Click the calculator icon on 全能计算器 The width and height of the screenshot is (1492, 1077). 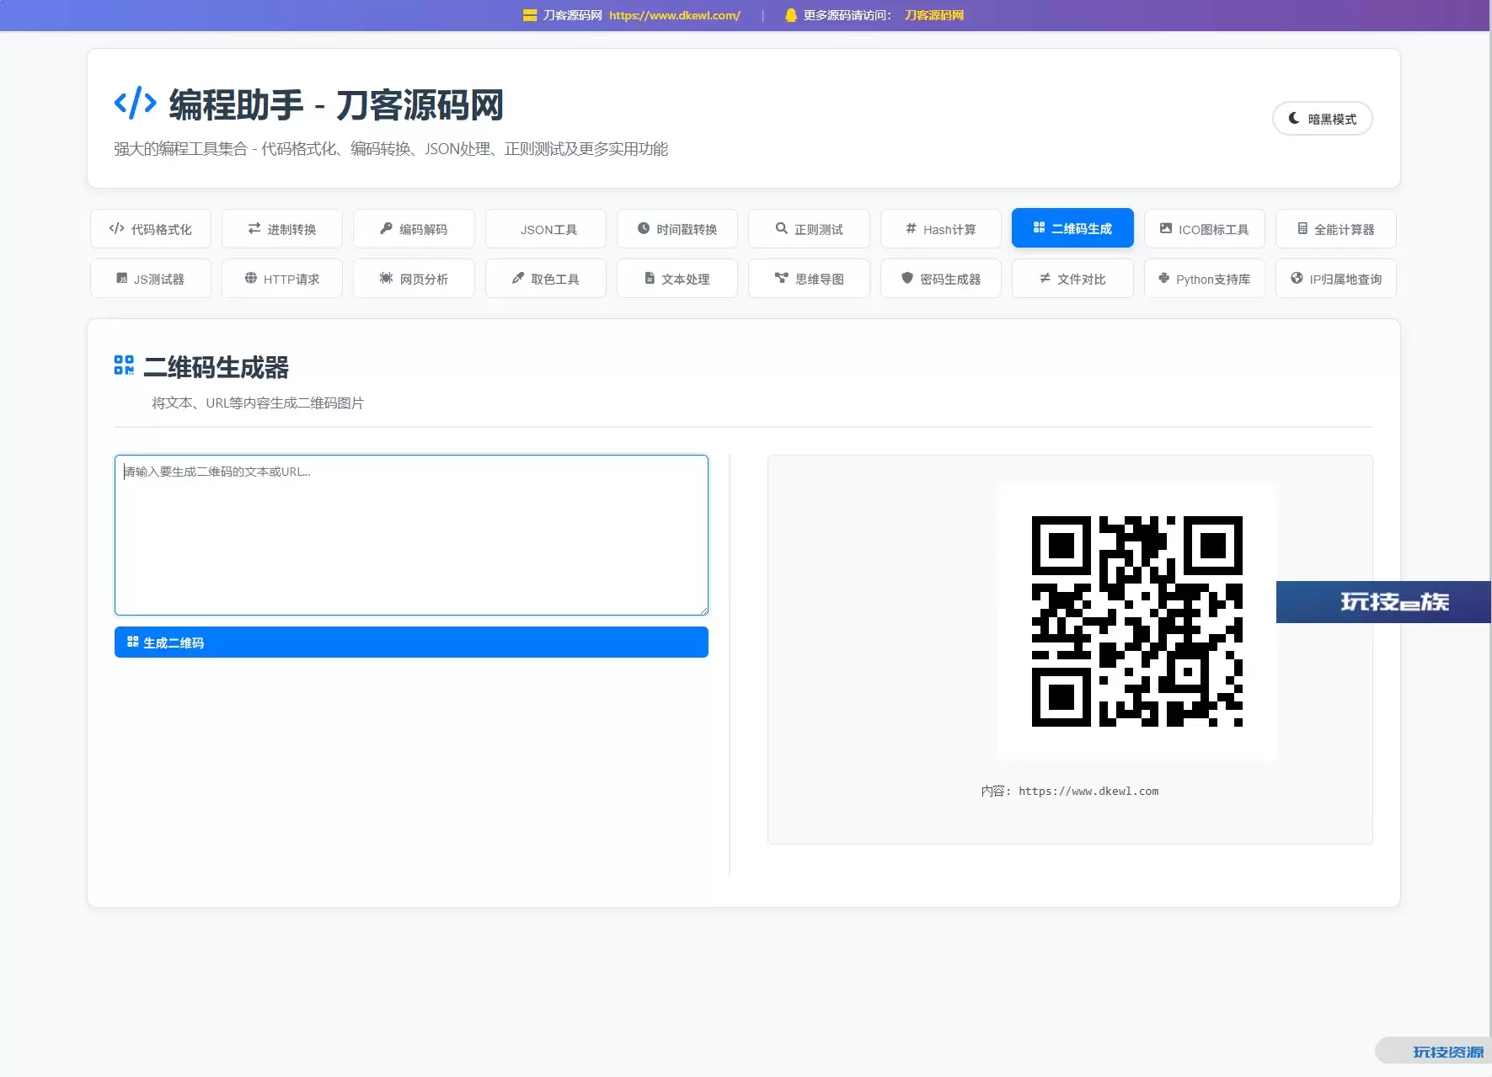1302,228
